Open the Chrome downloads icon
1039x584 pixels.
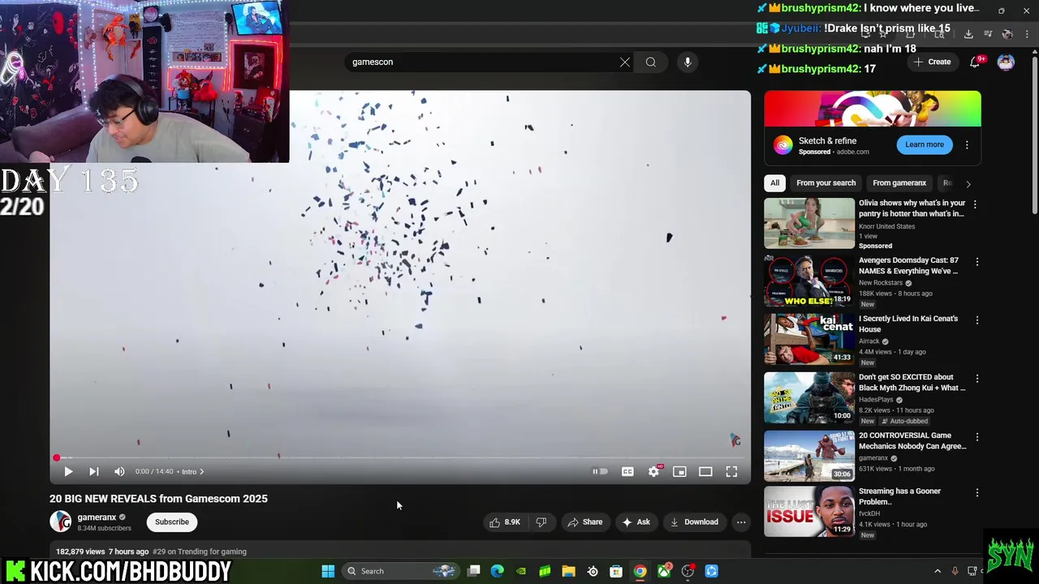[x=968, y=34]
